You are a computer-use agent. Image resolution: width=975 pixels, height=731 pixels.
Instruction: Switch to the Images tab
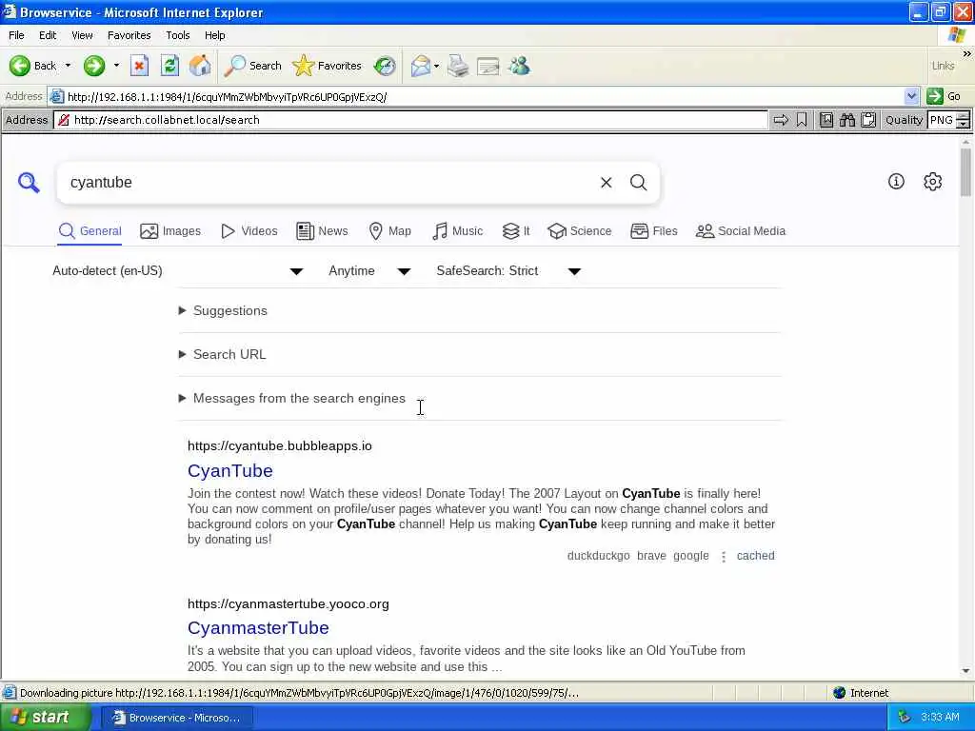coord(170,231)
